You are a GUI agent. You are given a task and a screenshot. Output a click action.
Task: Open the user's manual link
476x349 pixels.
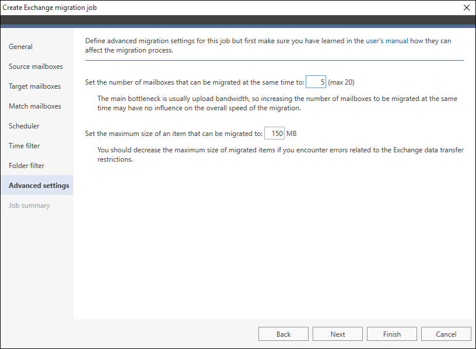387,41
